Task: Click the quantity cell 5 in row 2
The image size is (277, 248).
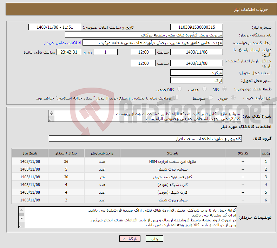Action: (x=66, y=169)
